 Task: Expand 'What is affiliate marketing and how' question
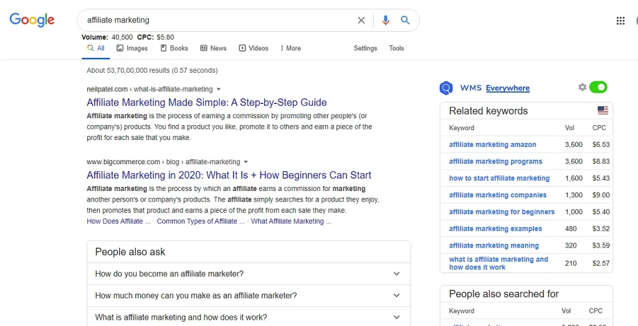[249, 317]
